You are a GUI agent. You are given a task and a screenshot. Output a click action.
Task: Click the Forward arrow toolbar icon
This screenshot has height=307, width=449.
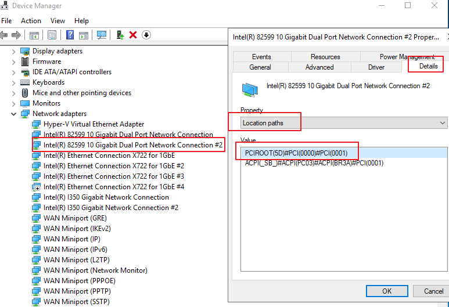(x=16, y=35)
